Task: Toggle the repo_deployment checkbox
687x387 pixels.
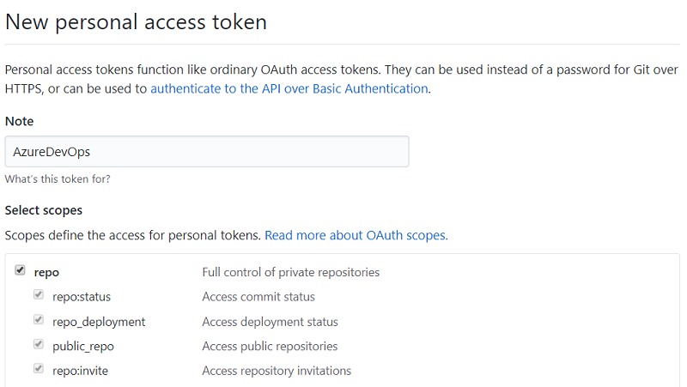Action: tap(38, 321)
